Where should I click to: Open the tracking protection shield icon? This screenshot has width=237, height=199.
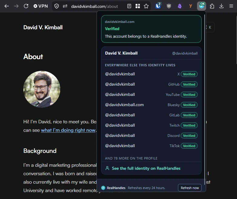click(57, 6)
